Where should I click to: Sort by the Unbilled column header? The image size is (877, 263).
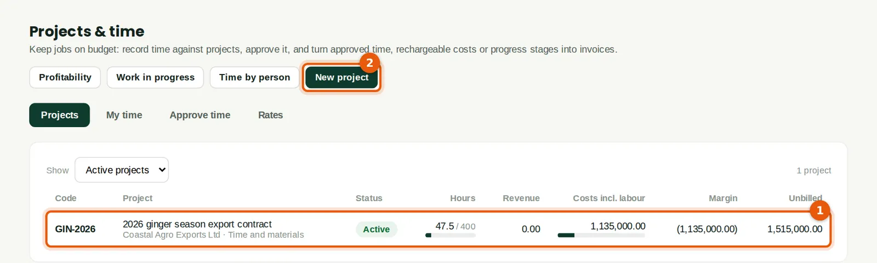(x=805, y=198)
